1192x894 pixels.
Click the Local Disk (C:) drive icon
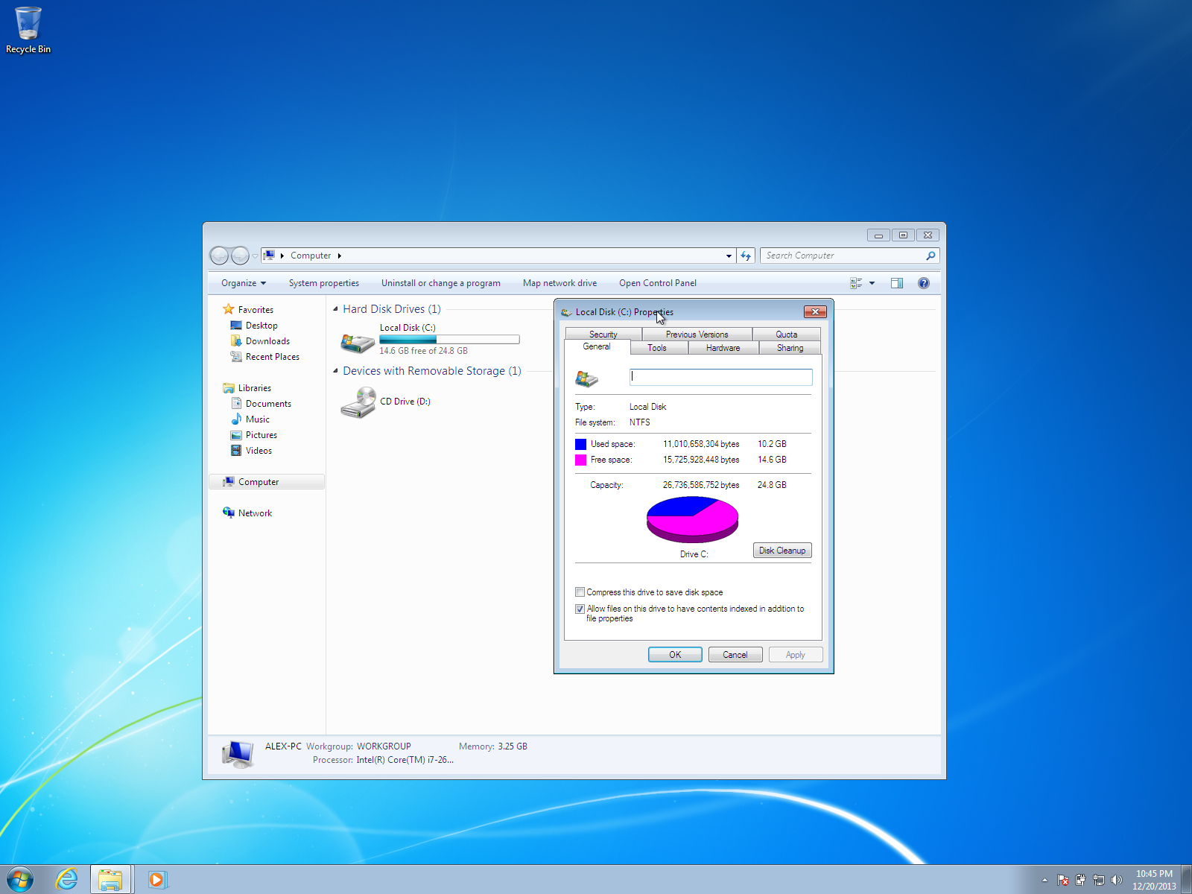(358, 342)
